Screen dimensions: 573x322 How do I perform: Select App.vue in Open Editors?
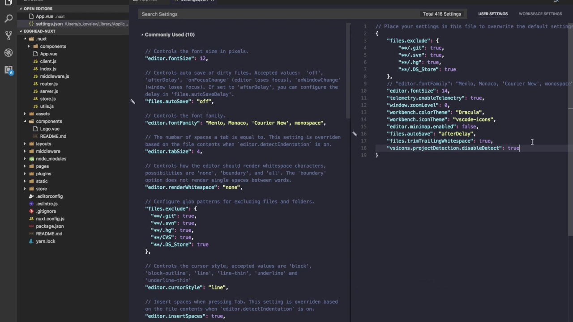coord(44,17)
